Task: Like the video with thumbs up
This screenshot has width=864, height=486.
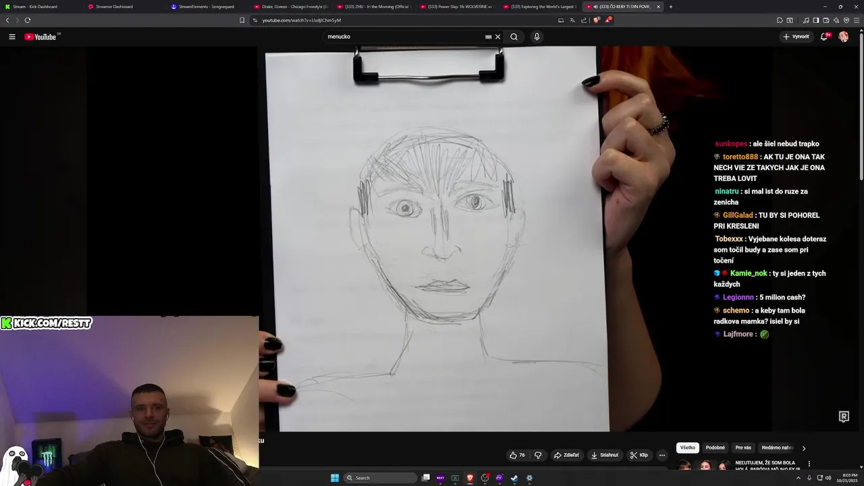Action: [517, 455]
